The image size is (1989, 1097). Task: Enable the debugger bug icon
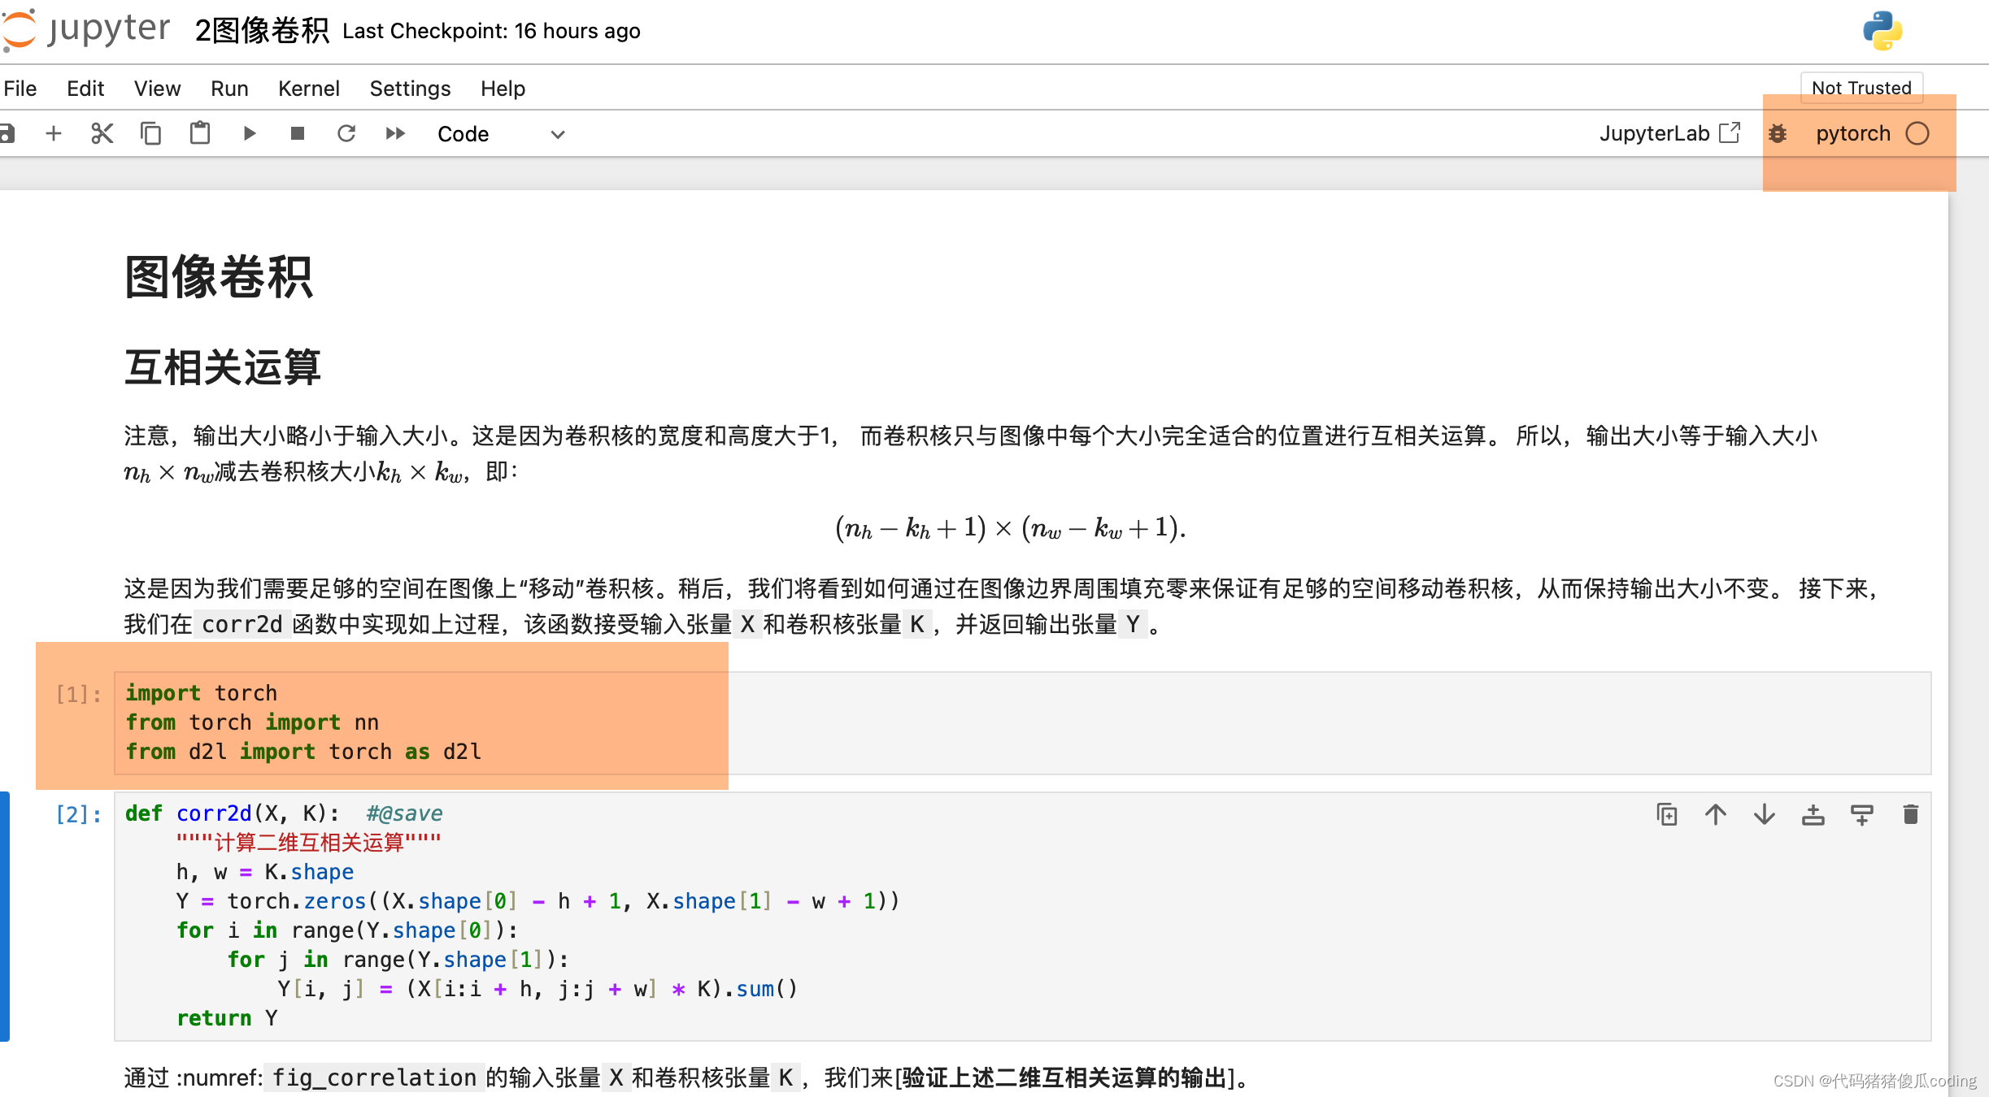1778,133
